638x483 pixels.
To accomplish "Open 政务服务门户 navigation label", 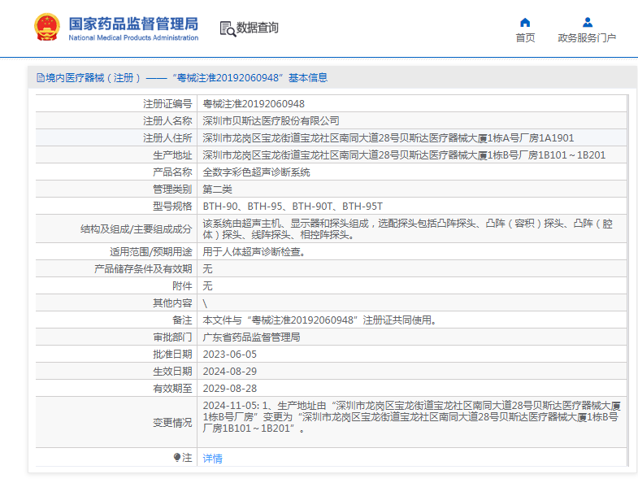I will (x=587, y=38).
